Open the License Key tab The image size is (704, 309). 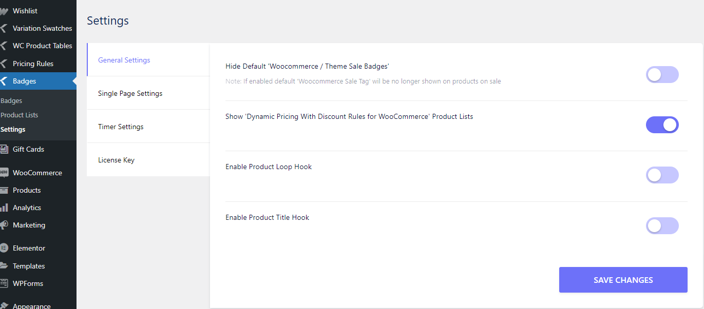(x=148, y=160)
